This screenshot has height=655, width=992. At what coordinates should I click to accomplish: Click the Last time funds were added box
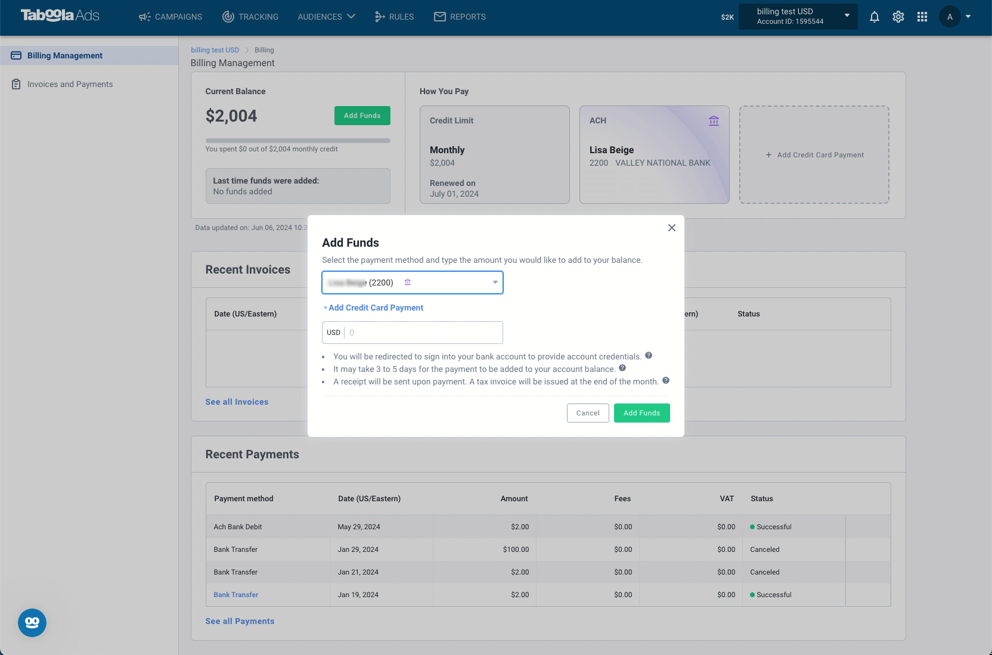tap(298, 186)
